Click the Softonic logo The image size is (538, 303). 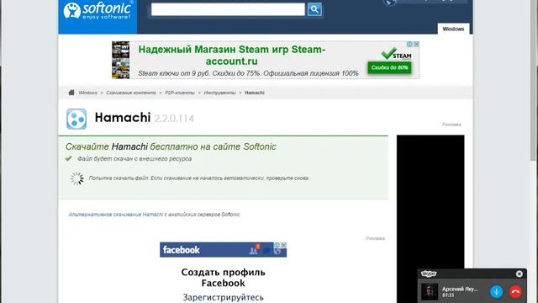[98, 11]
